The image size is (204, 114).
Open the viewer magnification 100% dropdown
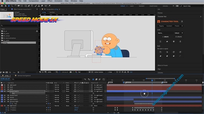[x=51, y=72]
